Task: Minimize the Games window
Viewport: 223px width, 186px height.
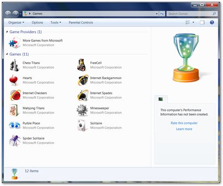Action: (x=195, y=5)
